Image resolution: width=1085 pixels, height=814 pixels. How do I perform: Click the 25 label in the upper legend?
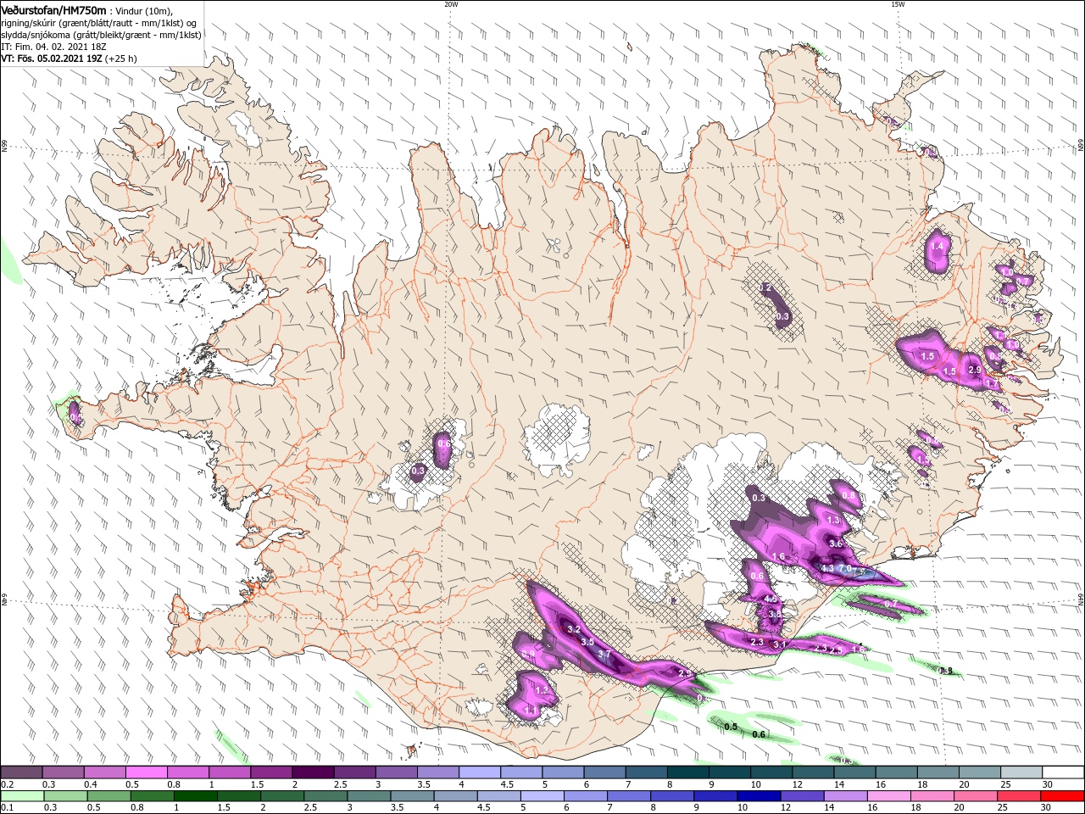(x=1004, y=784)
